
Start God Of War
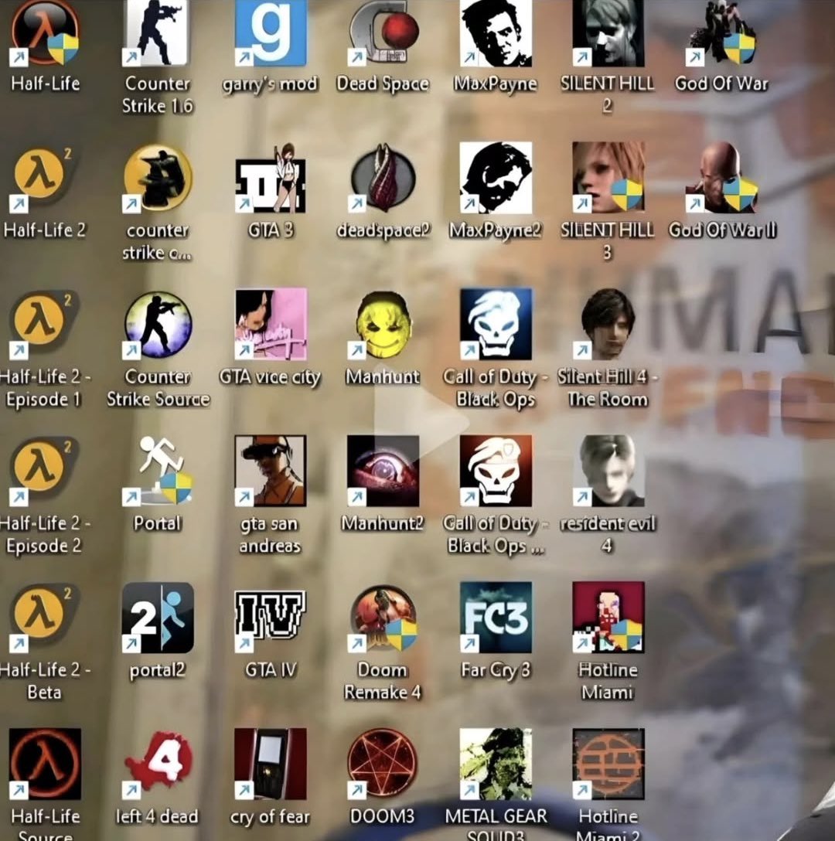tap(719, 35)
